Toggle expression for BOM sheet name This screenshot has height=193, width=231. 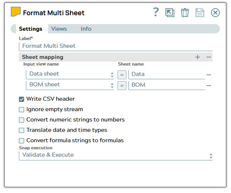[122, 86]
